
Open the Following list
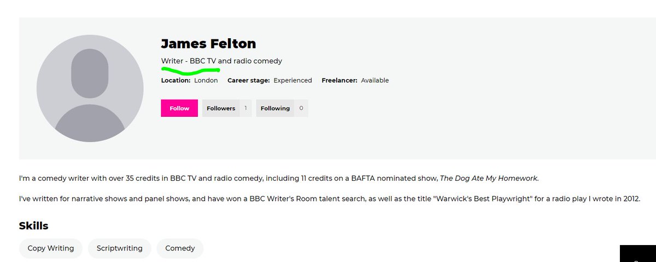pyautogui.click(x=275, y=108)
